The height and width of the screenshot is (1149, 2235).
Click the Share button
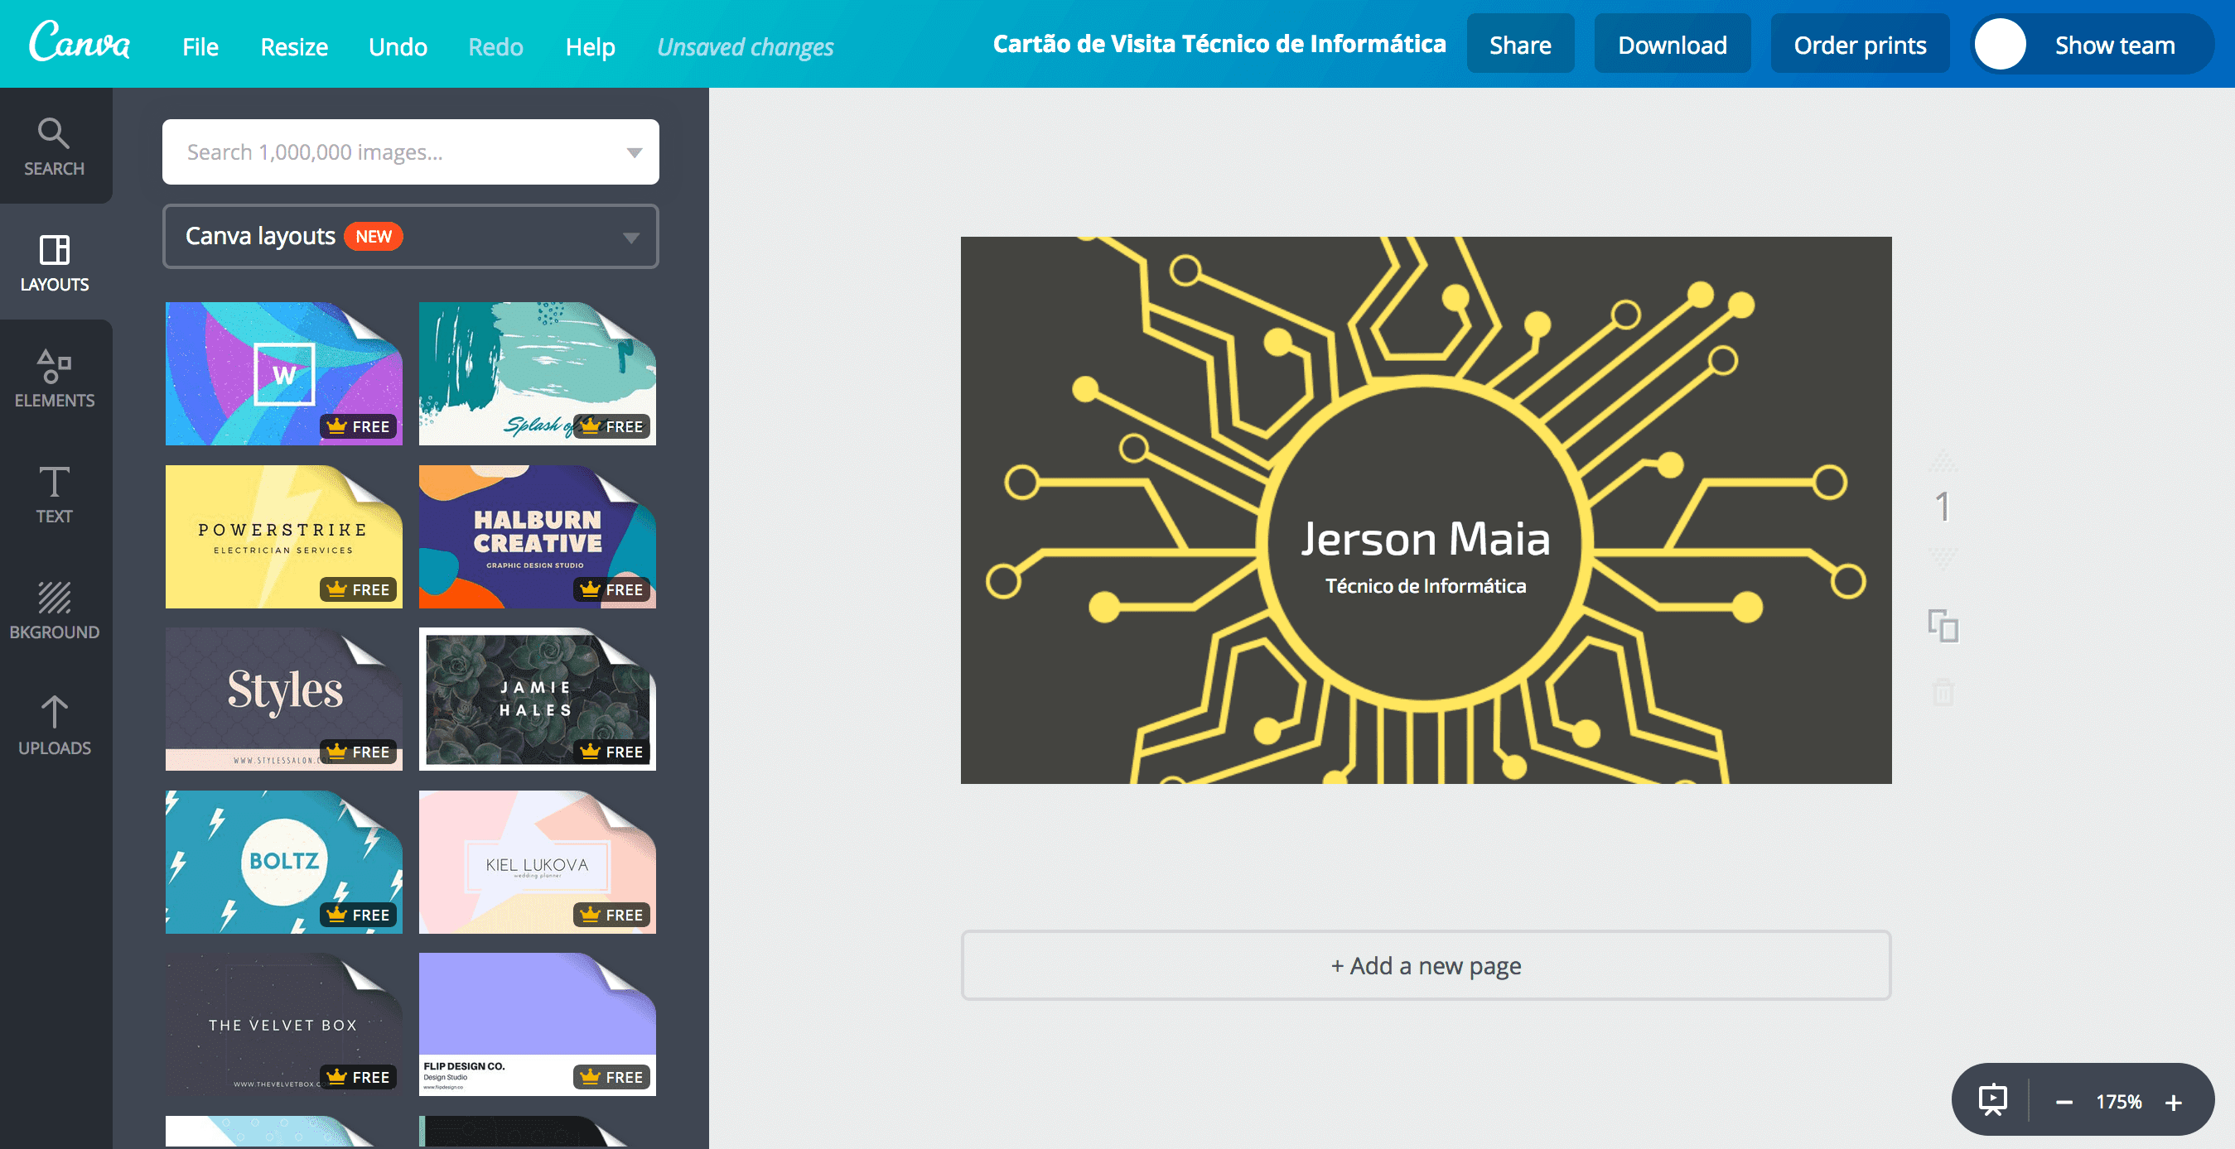(x=1520, y=44)
